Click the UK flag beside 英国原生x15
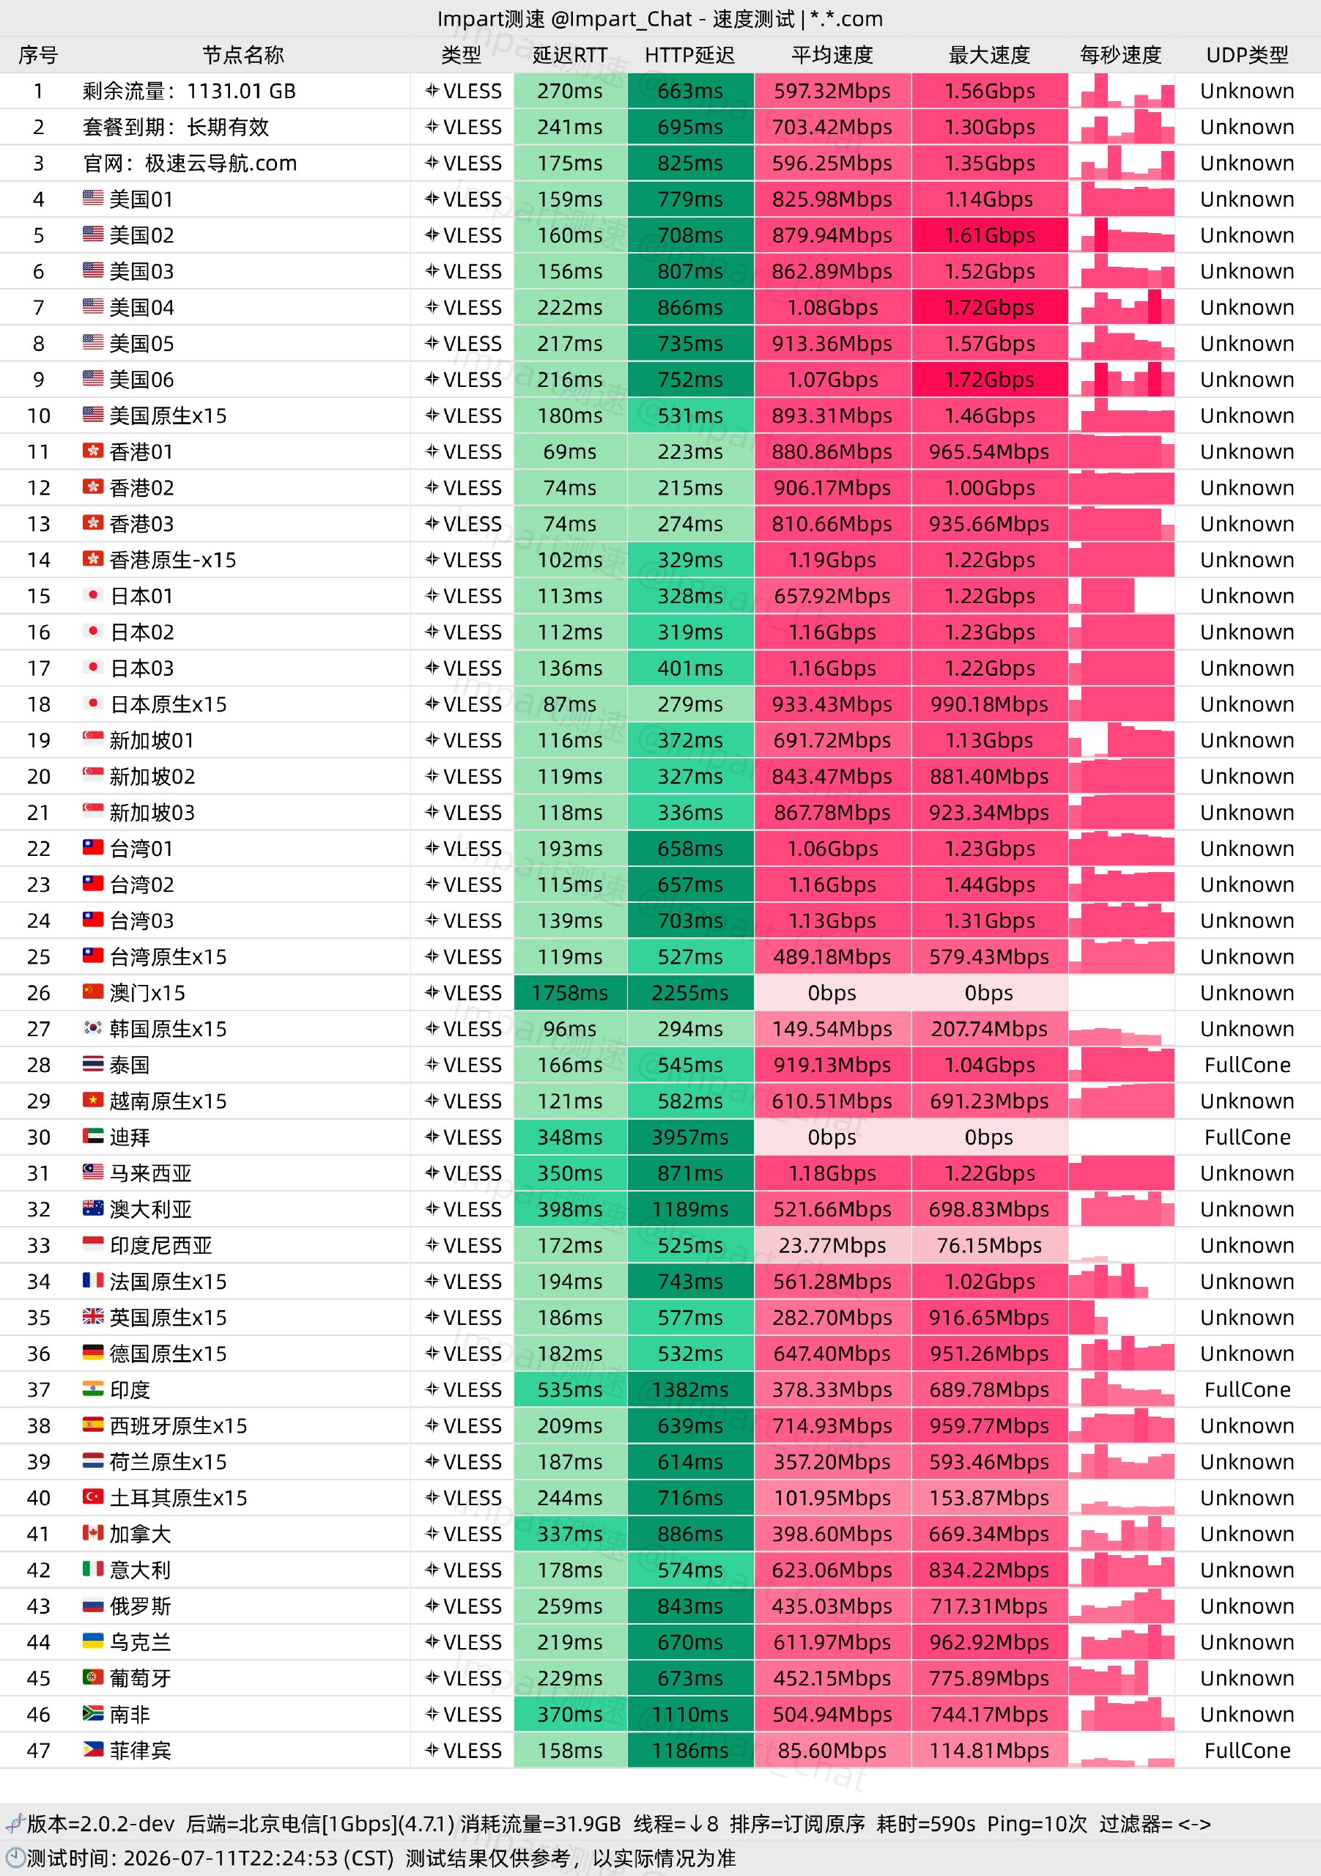1321x1876 pixels. tap(93, 1316)
